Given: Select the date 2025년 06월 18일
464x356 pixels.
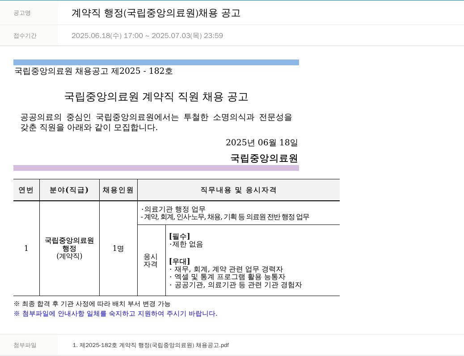Looking at the screenshot, I should (262, 143).
